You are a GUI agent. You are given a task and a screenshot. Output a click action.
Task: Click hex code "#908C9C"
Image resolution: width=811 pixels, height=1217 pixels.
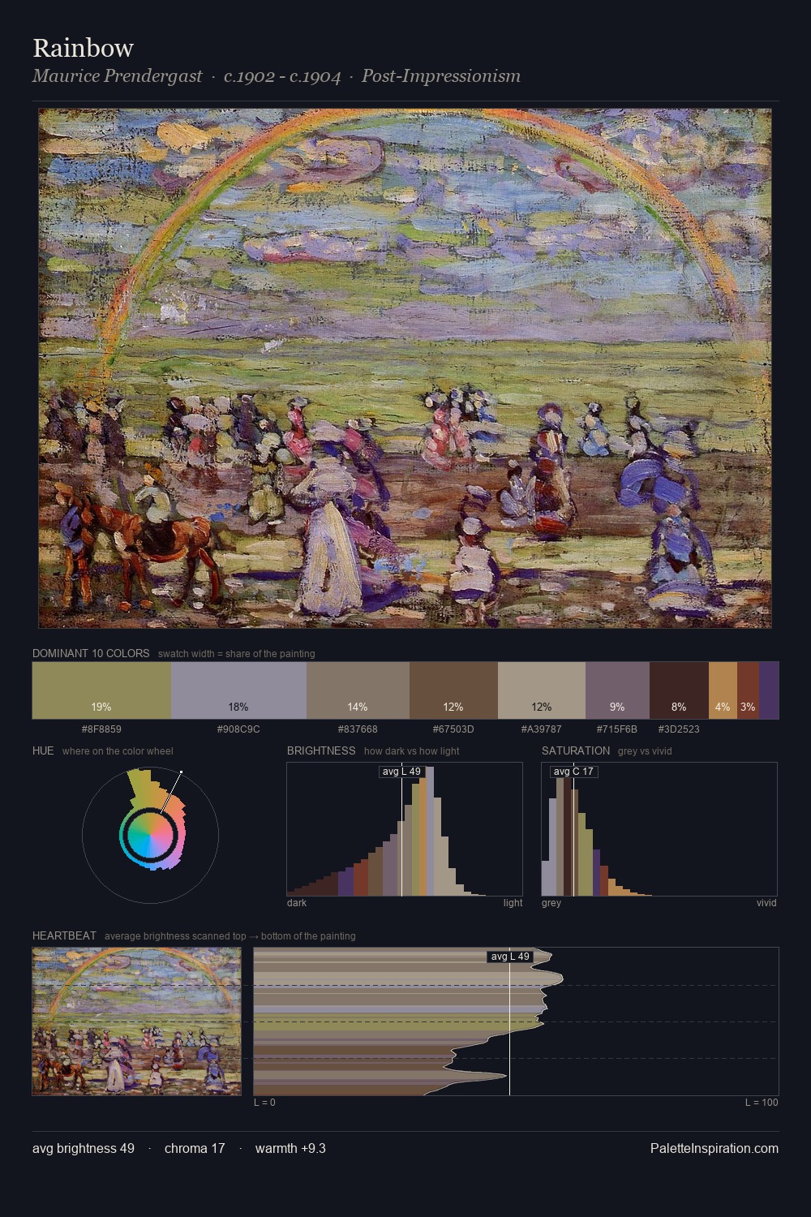[x=238, y=729]
